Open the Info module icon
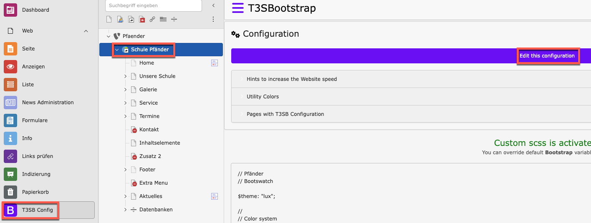Viewport: 591px width, 223px height. pyautogui.click(x=10, y=138)
